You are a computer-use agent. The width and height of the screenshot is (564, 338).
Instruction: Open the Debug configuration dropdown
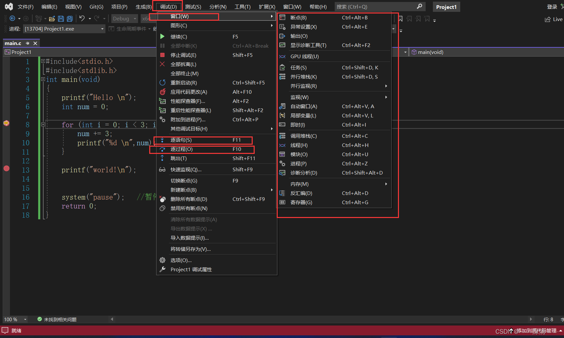[125, 19]
